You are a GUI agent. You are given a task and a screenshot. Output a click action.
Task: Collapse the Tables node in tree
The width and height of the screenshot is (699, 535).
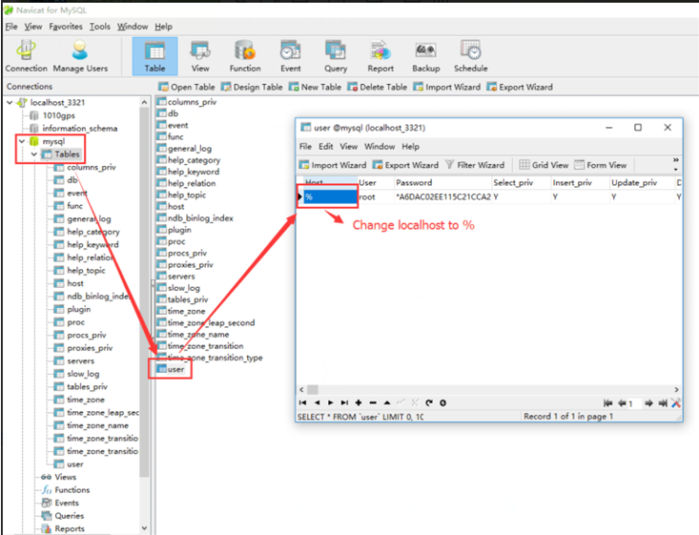pos(34,154)
